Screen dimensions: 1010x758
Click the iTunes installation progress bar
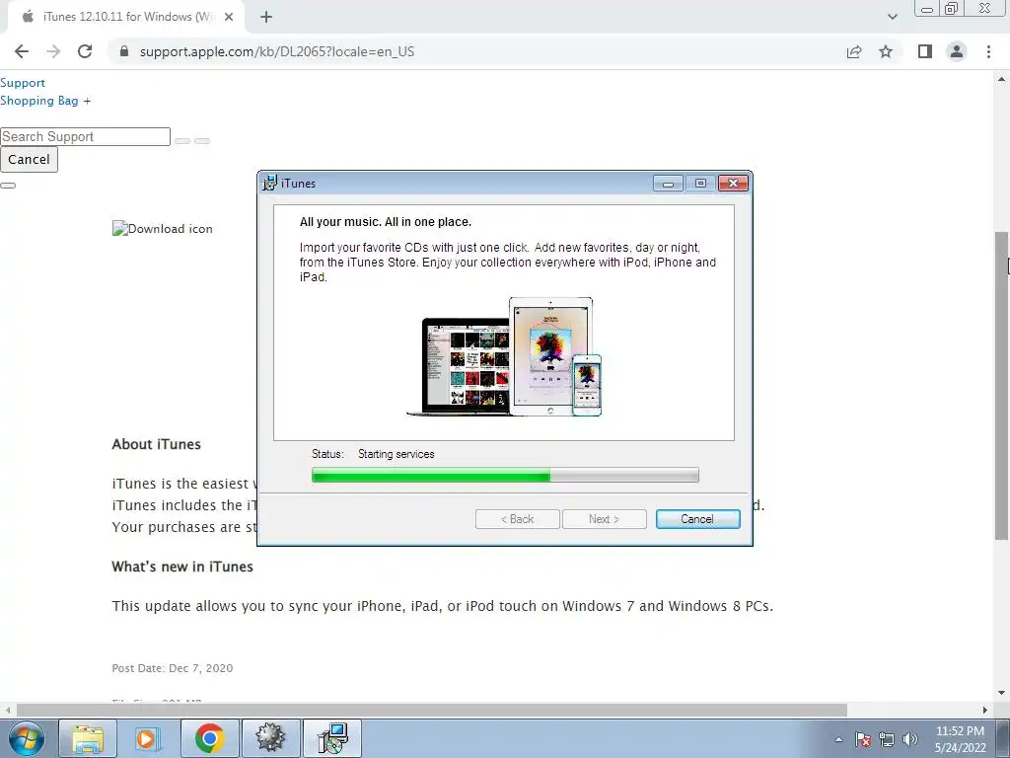pyautogui.click(x=505, y=475)
